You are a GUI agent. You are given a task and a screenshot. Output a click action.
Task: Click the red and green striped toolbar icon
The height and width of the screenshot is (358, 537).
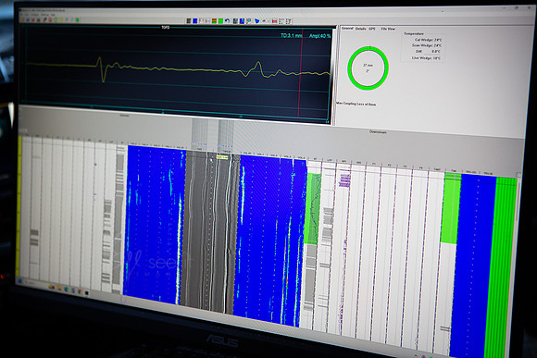(215, 21)
